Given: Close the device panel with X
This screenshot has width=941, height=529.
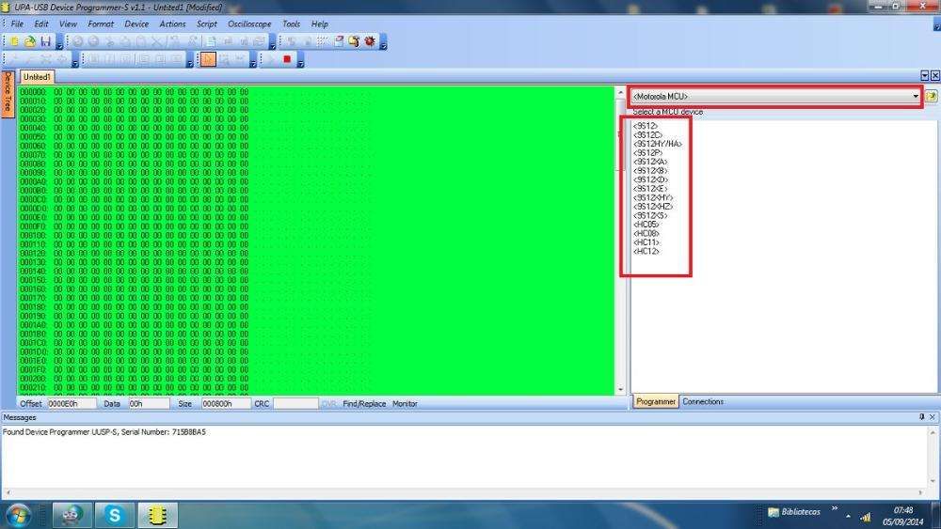Looking at the screenshot, I should (935, 75).
